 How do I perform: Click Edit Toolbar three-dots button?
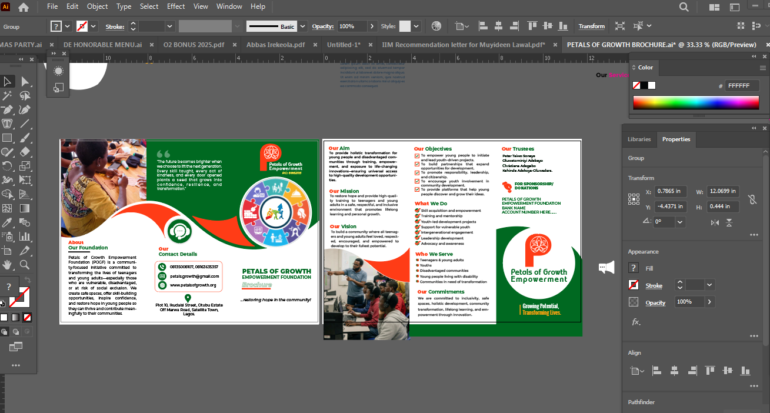coord(16,365)
